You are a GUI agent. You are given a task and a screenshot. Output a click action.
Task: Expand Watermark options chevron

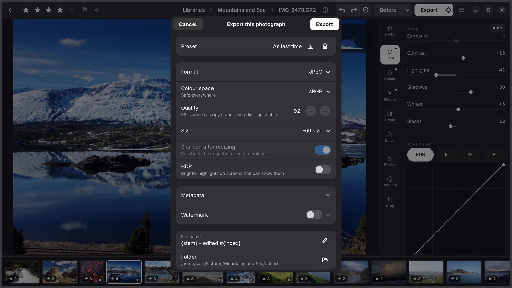pyautogui.click(x=328, y=215)
